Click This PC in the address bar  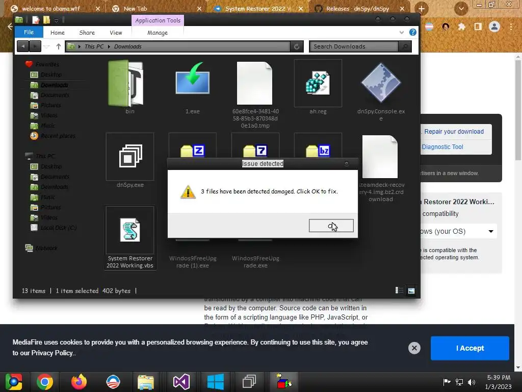click(x=94, y=46)
